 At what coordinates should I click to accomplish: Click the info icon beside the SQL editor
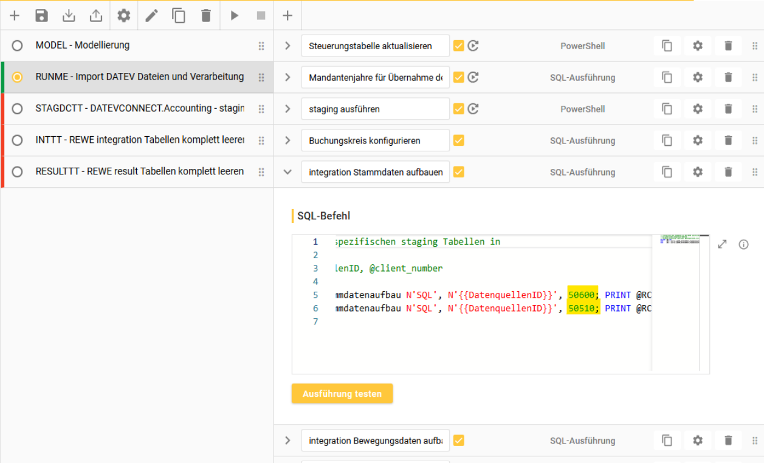[x=743, y=244]
